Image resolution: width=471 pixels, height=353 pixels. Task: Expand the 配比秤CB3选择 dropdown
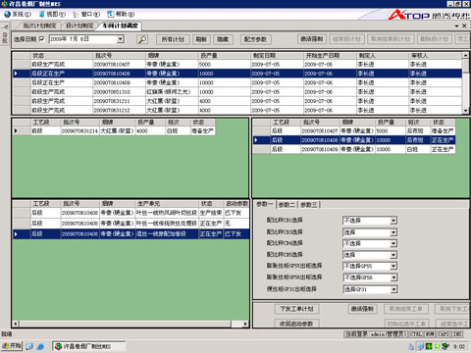pos(393,232)
